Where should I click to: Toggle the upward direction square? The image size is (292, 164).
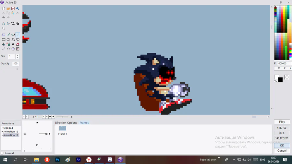tap(37, 123)
